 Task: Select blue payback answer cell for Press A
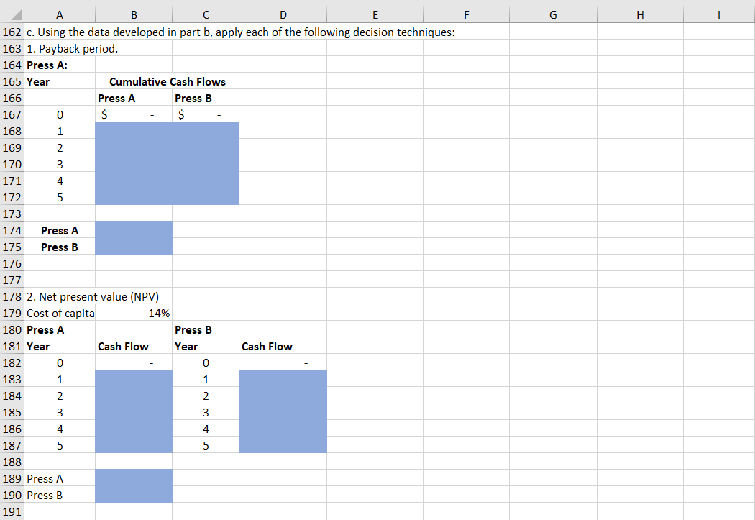134,231
